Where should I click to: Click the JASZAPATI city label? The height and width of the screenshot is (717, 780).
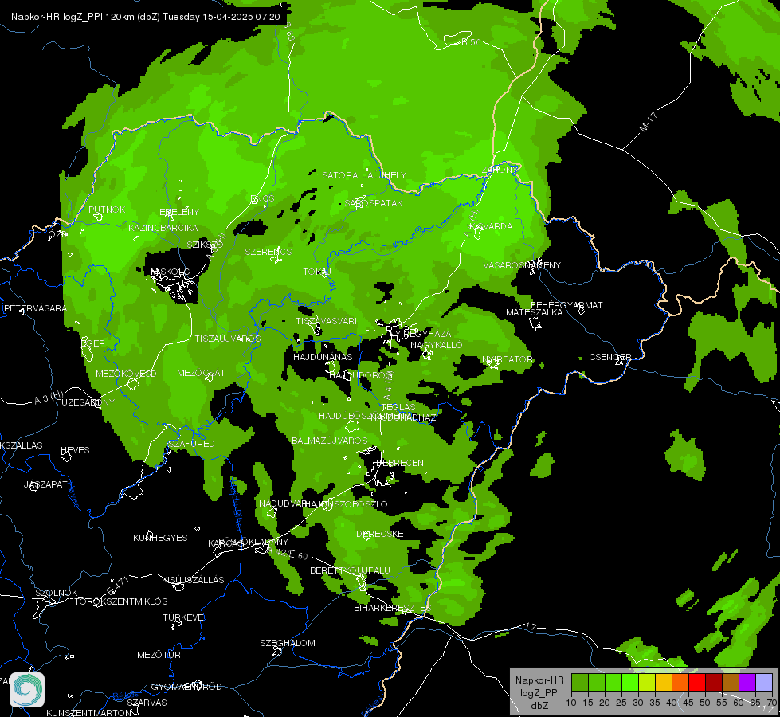coord(48,484)
